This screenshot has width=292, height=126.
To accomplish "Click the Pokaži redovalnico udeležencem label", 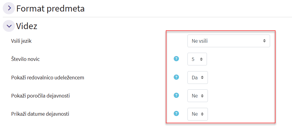I will coord(48,78).
